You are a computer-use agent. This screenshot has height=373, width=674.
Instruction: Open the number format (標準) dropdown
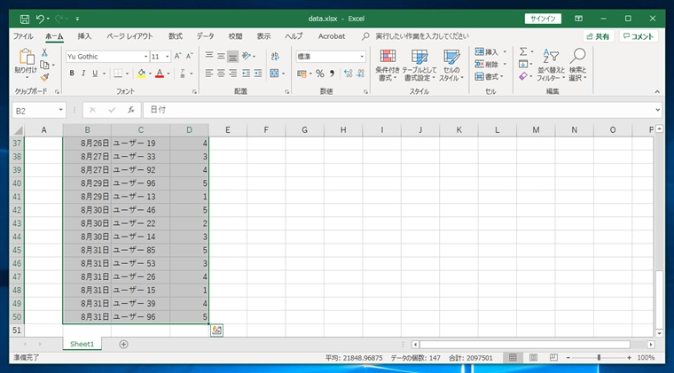point(361,56)
